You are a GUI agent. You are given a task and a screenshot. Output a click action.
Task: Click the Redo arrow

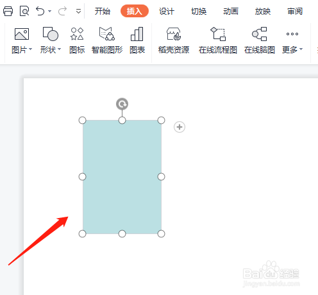(62, 11)
